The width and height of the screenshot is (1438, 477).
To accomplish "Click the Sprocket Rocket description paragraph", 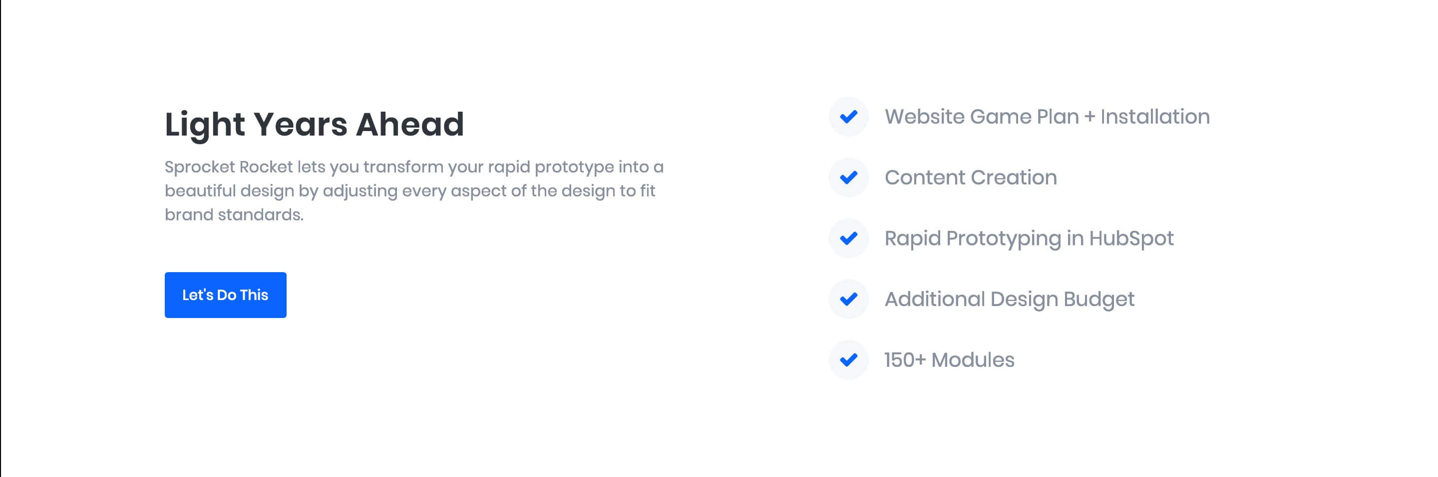I will [414, 190].
